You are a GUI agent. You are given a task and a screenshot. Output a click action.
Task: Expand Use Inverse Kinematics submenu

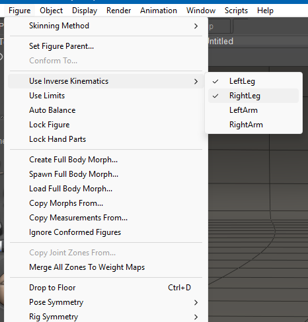pyautogui.click(x=106, y=81)
